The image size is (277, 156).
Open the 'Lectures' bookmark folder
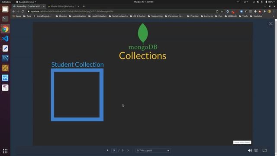(207, 16)
